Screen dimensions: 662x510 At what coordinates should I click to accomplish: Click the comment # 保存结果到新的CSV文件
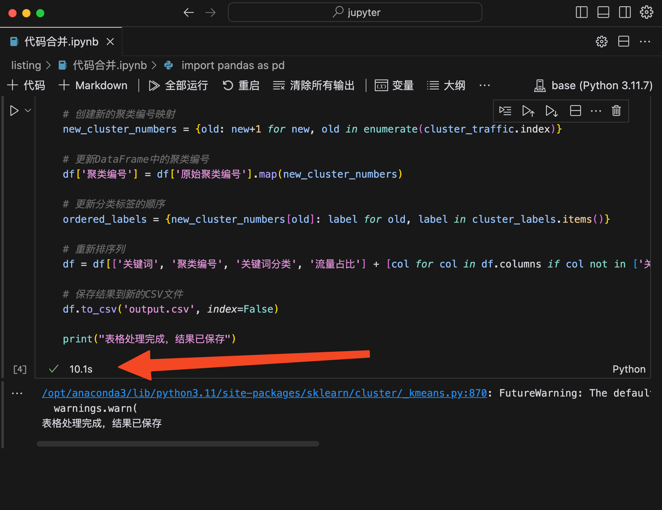[123, 294]
